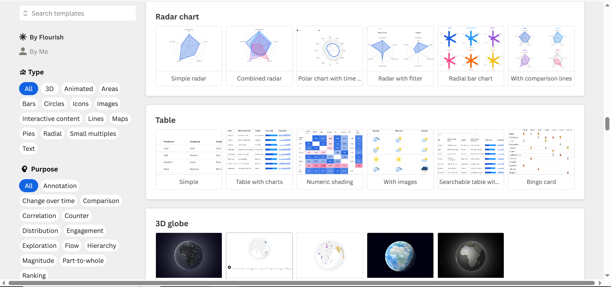Click the Search templates input field

pyautogui.click(x=78, y=13)
